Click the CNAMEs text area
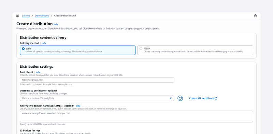Image resolution: width=273 pixels, height=134 pixels. pyautogui.click(x=136, y=116)
